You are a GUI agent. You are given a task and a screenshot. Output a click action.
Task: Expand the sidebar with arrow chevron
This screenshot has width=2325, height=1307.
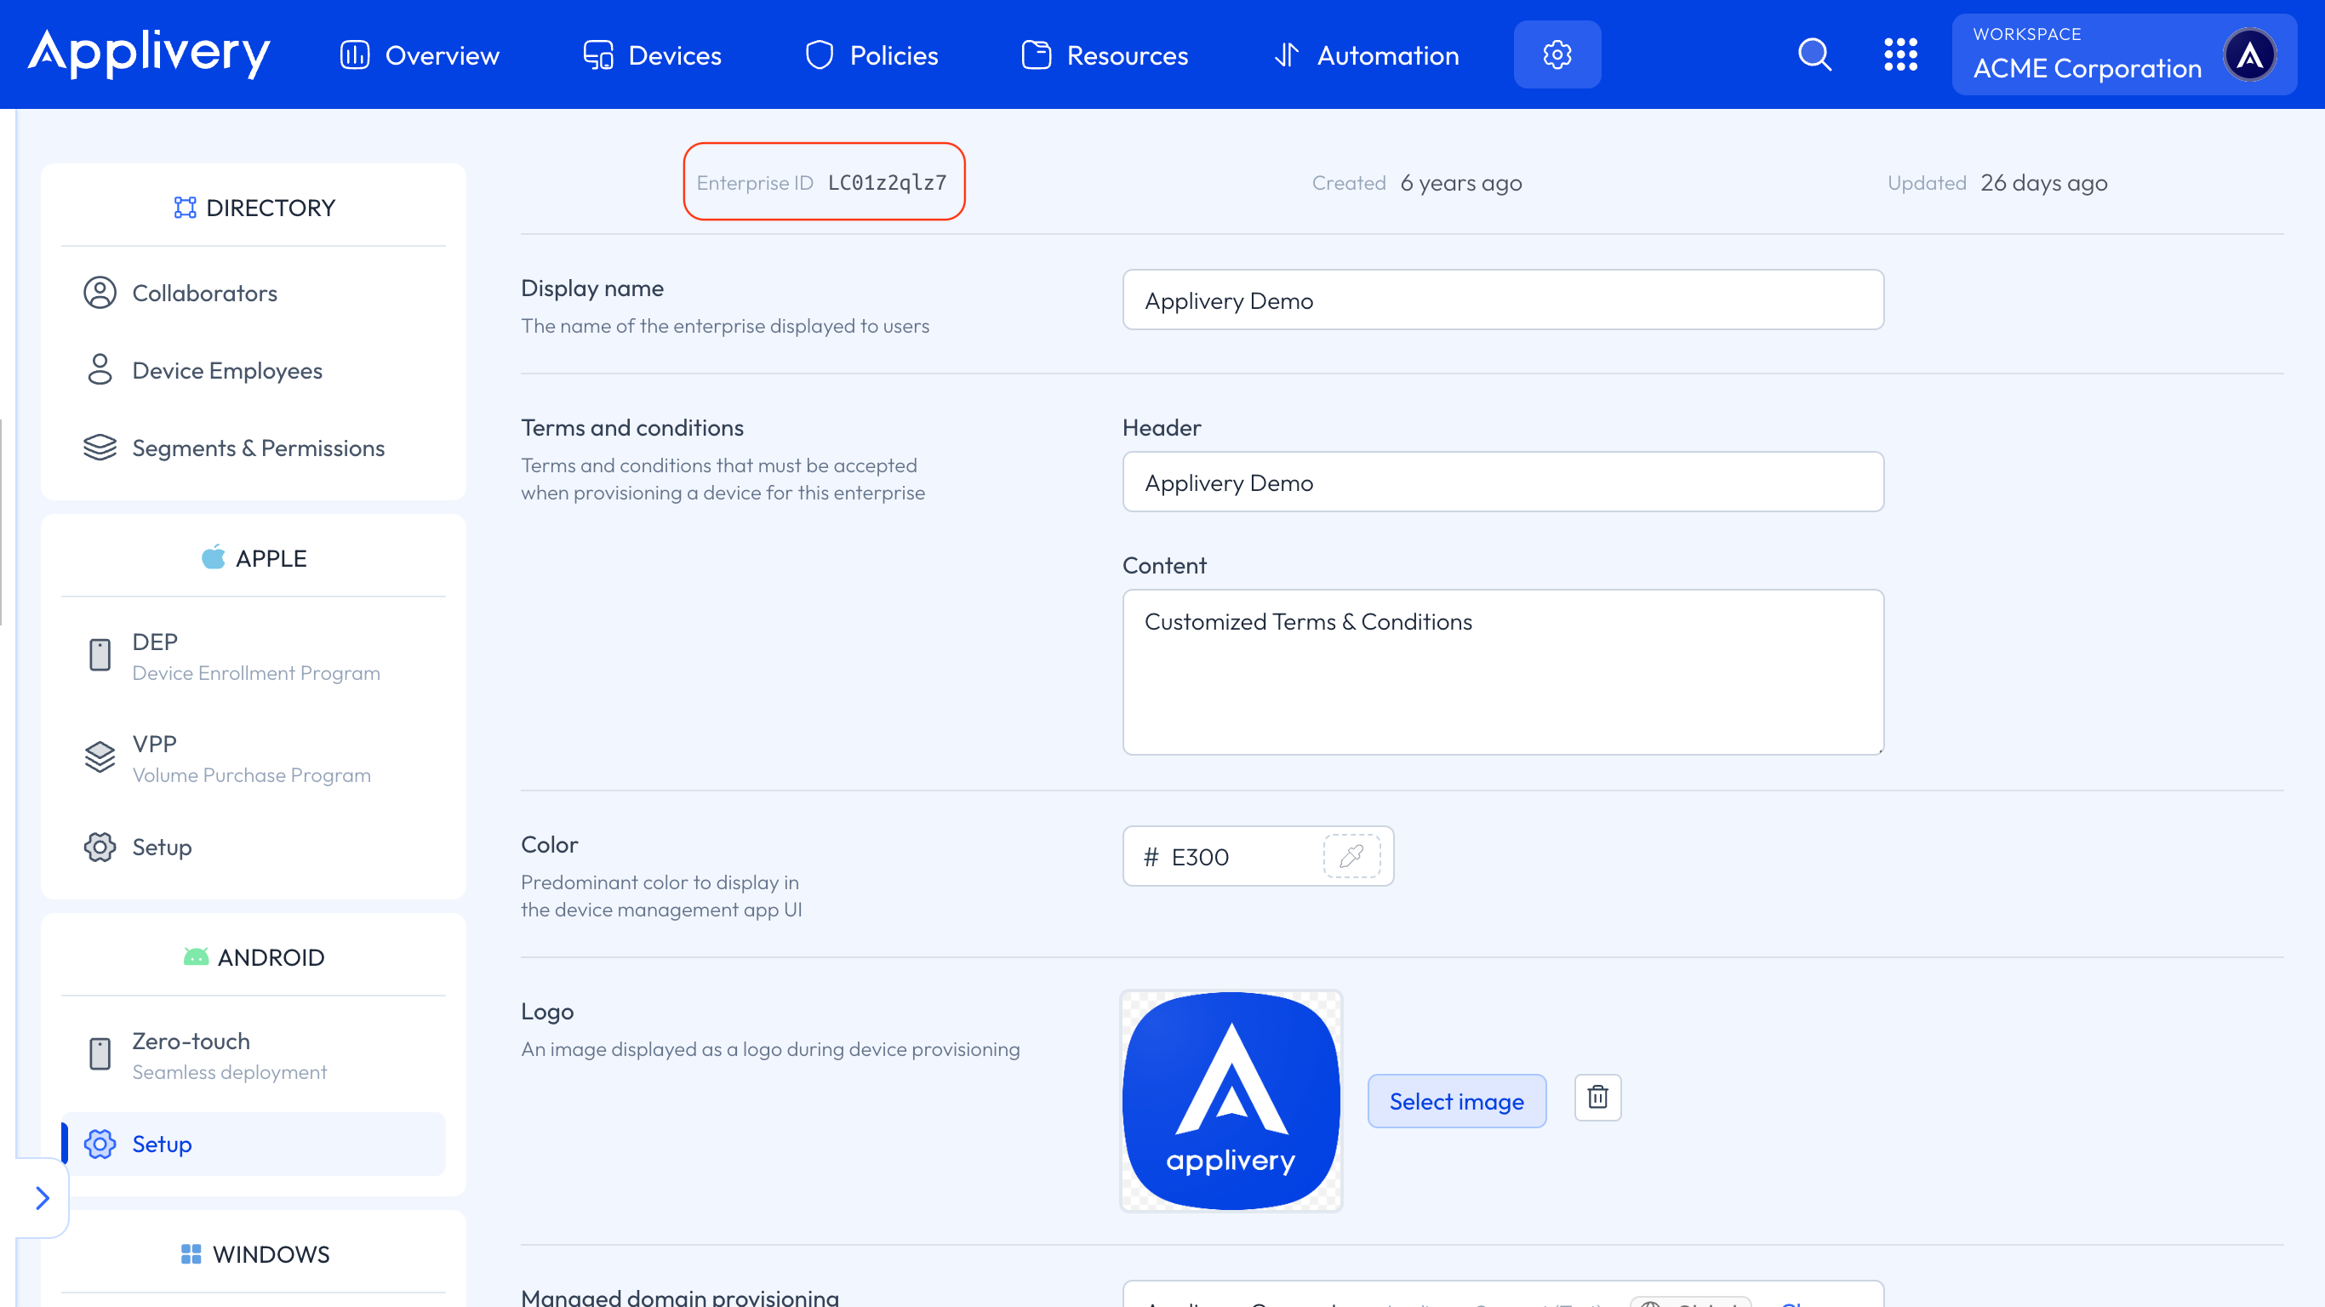42,1198
